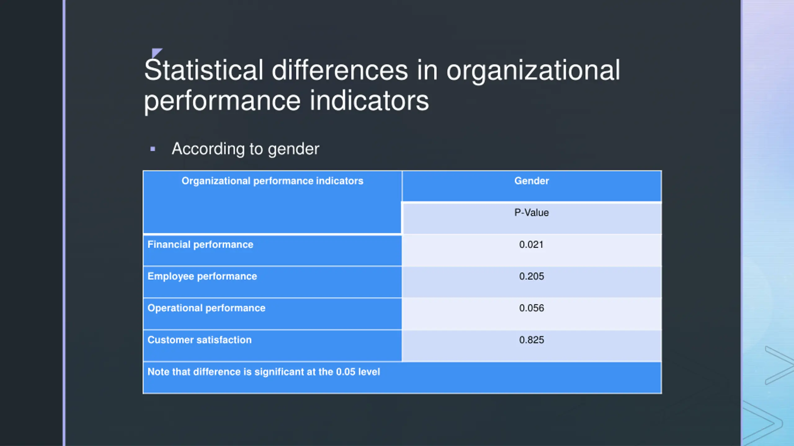
Task: Click the 'Customer satisfaction' row label
Action: 199,340
